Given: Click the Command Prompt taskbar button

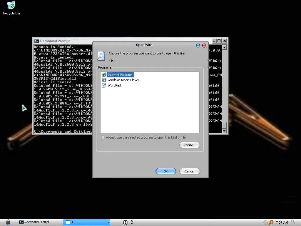Looking at the screenshot, I should click(34, 222).
